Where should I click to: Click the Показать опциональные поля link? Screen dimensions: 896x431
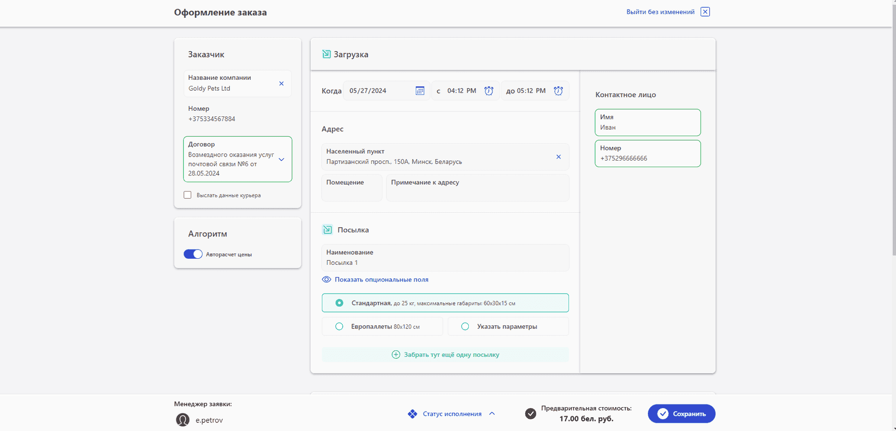(381, 280)
